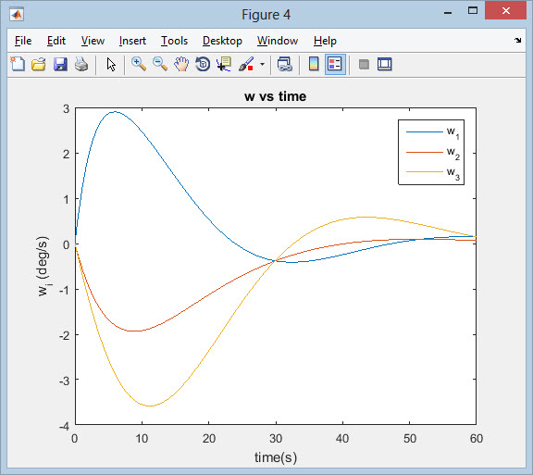Viewport: 533px width, 475px height.
Task: Expand the Brush tool color dropdown arrow
Action: [262, 64]
